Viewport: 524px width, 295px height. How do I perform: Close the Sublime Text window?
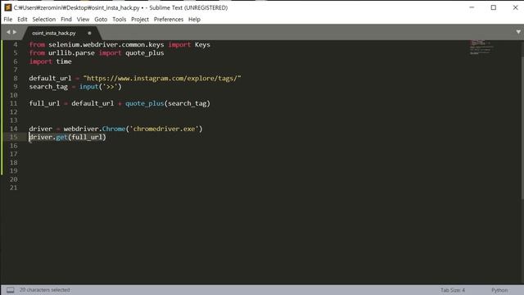coord(515,7)
